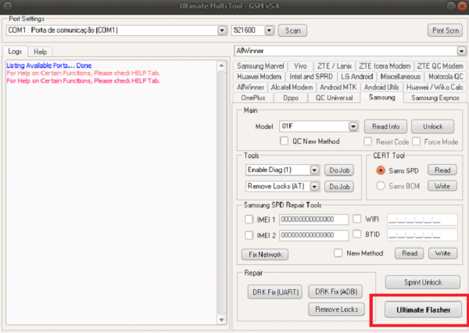The width and height of the screenshot is (469, 333).
Task: Open the Huawei Modem tab
Action: click(259, 77)
